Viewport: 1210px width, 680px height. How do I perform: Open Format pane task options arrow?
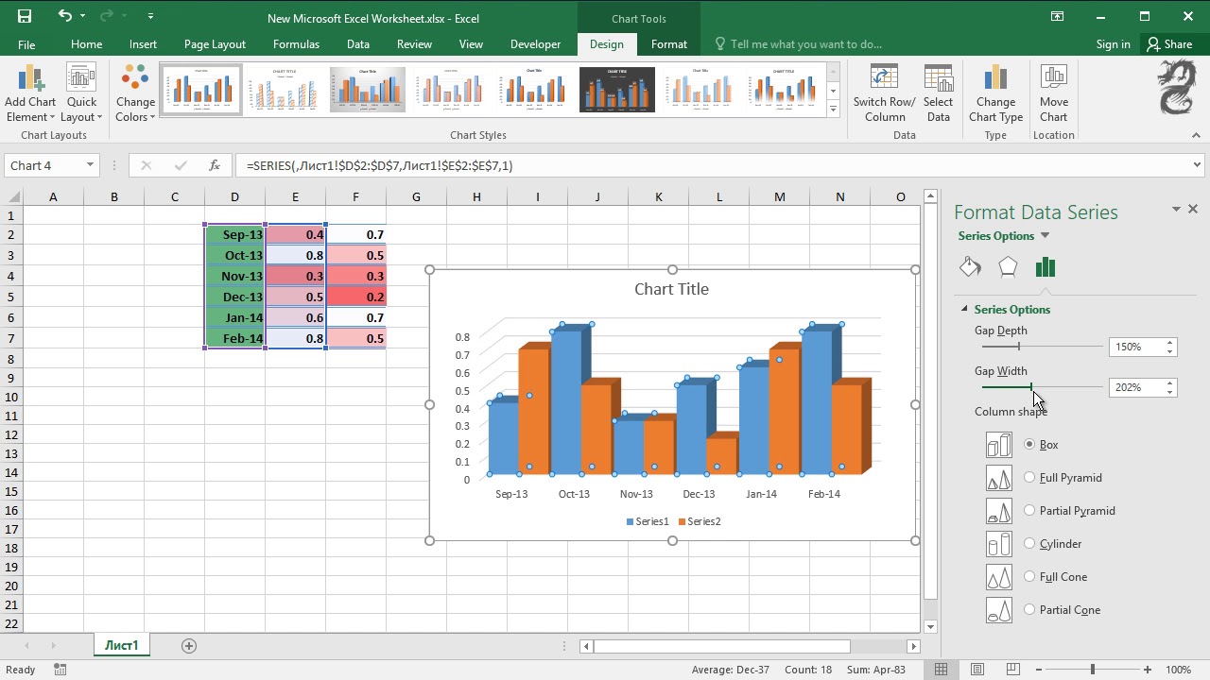coord(1176,209)
